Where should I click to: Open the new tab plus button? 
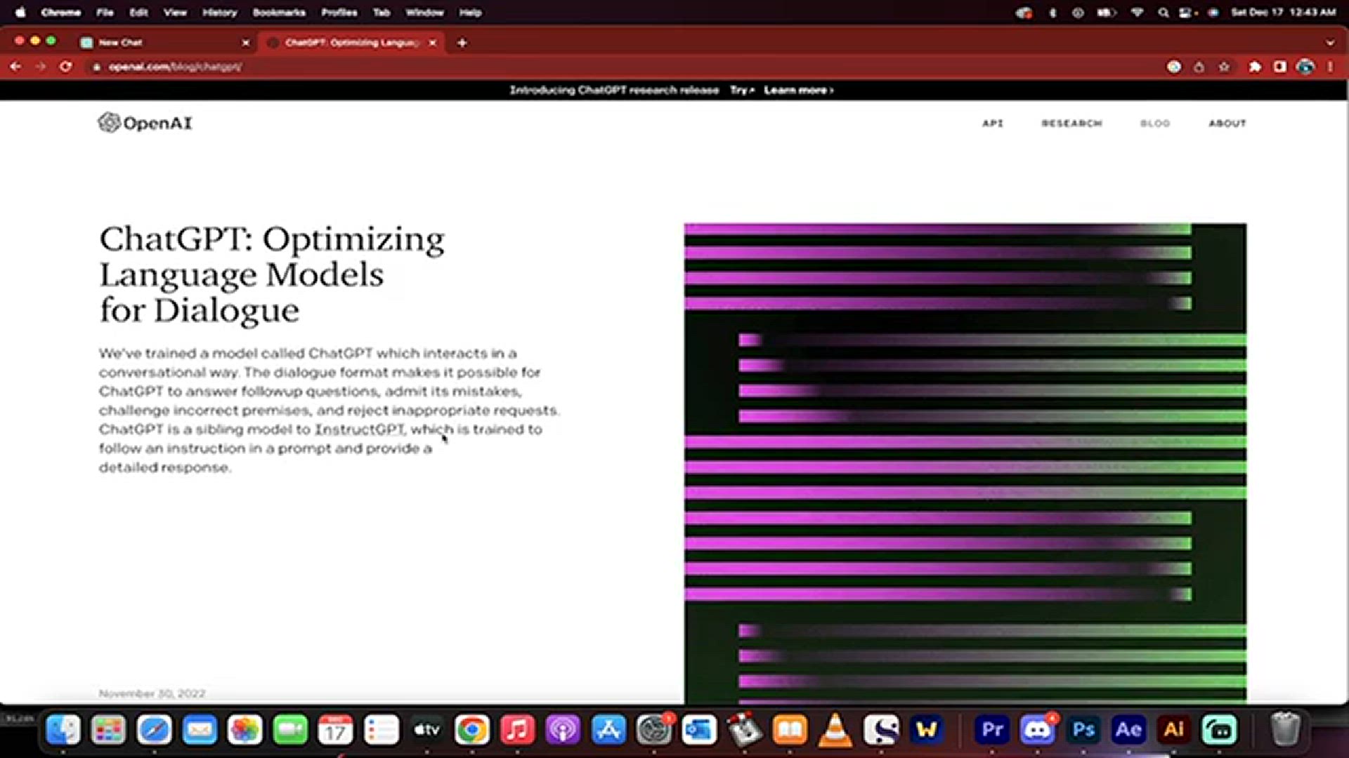click(462, 43)
